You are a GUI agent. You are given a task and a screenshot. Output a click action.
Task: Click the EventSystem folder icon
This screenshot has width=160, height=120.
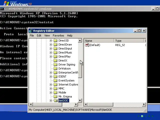click(55, 80)
